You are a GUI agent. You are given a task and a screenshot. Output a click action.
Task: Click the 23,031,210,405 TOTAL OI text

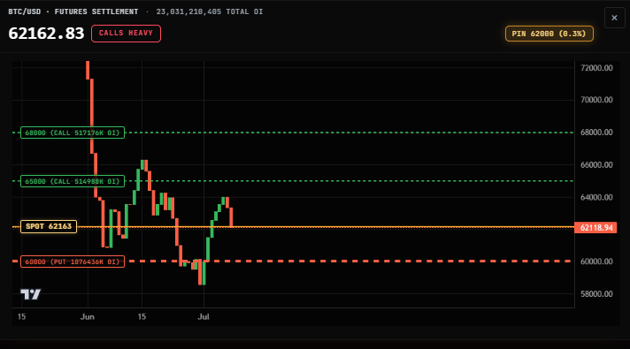pos(210,11)
